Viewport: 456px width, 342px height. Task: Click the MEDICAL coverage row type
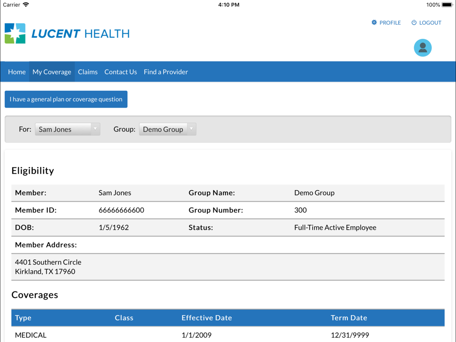click(31, 335)
